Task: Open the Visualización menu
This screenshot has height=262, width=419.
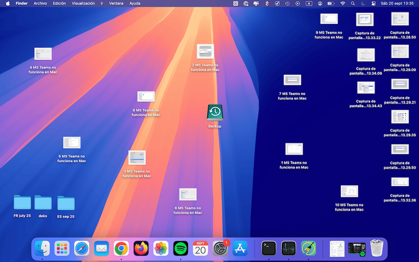Action: pos(83,3)
